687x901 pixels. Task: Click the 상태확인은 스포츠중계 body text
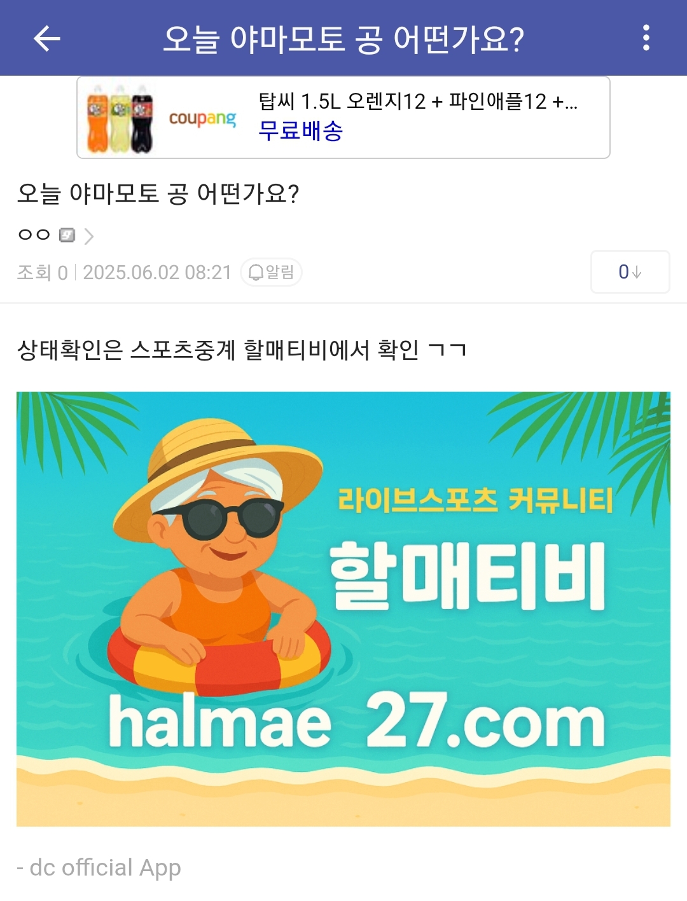point(242,350)
